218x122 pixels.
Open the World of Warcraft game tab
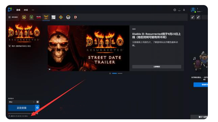pos(24,17)
